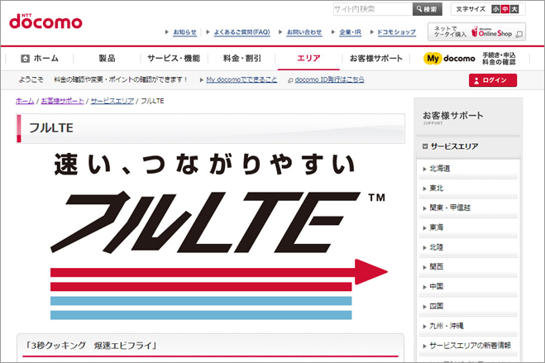
Task: Click the person icon on ログイン button
Action: click(x=476, y=80)
